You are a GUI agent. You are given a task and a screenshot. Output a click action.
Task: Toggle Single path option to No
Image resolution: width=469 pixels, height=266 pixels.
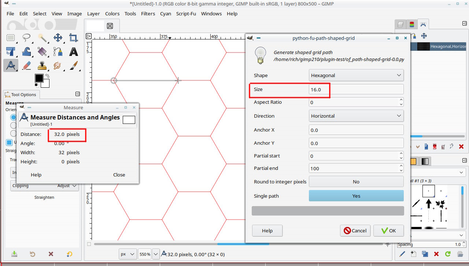tap(356, 195)
